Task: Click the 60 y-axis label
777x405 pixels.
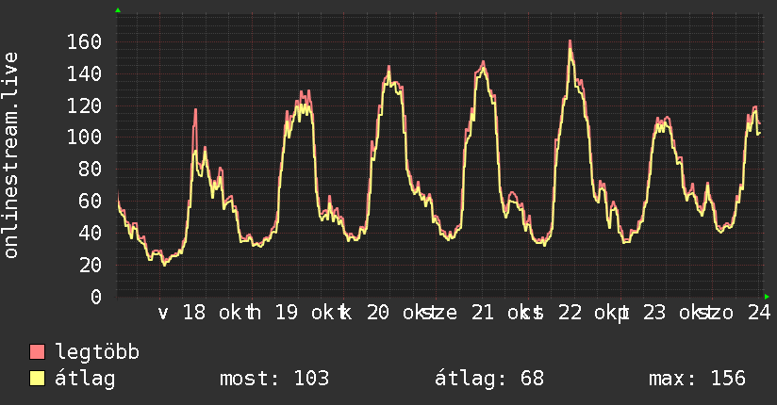Action: tap(91, 201)
